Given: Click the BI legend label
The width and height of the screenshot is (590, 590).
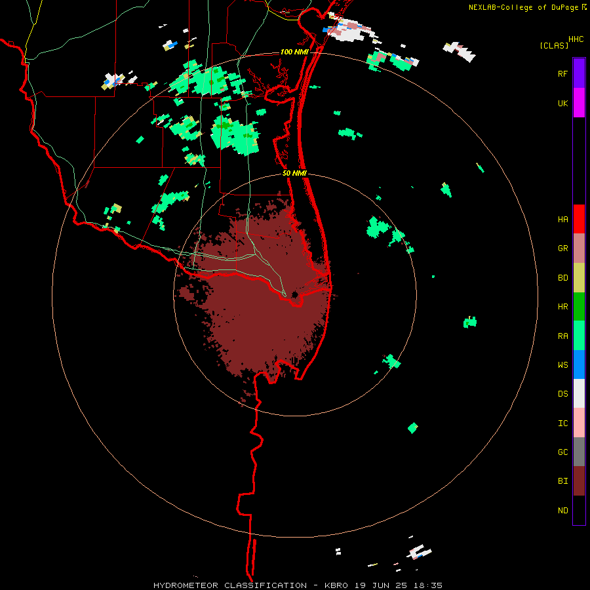Looking at the screenshot, I should click(562, 481).
